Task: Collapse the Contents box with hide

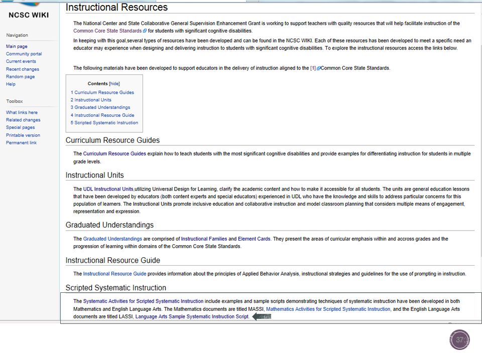Action: (x=114, y=84)
